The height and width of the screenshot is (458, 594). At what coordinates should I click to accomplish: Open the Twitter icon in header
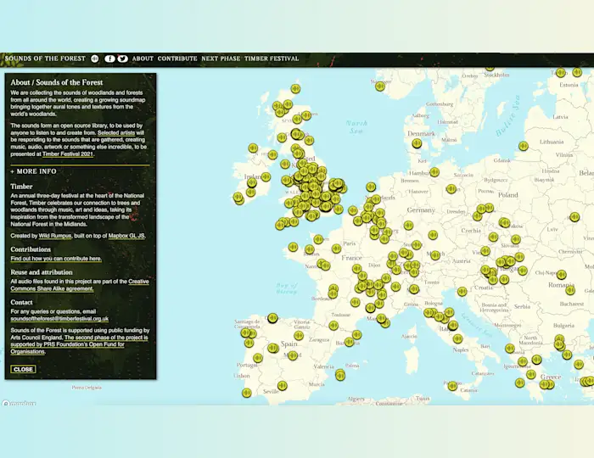tap(122, 59)
